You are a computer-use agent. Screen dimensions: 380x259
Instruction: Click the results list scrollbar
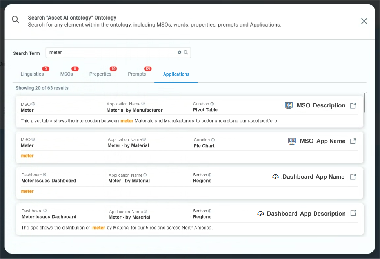pyautogui.click(x=365, y=103)
